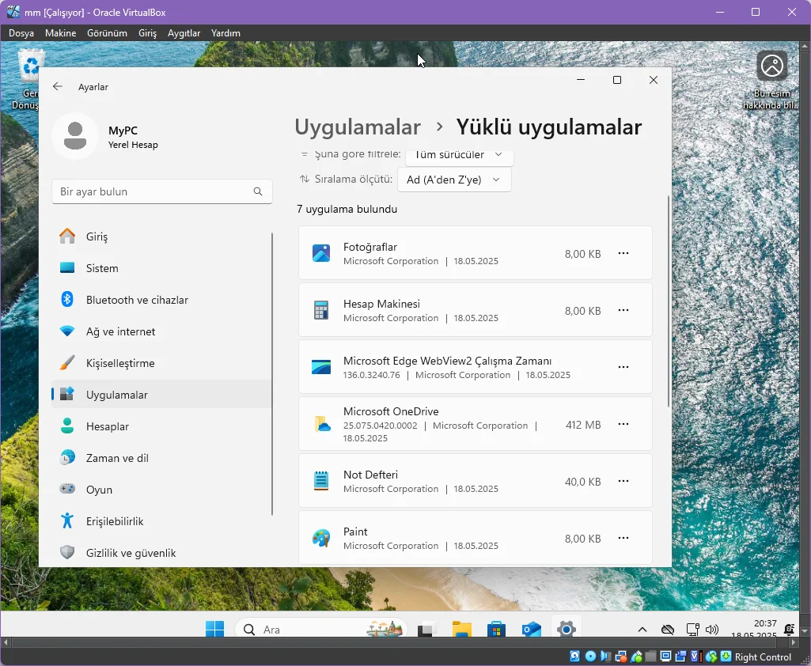Click VirtualBox network status icon
This screenshot has height=666, width=811.
tap(621, 657)
